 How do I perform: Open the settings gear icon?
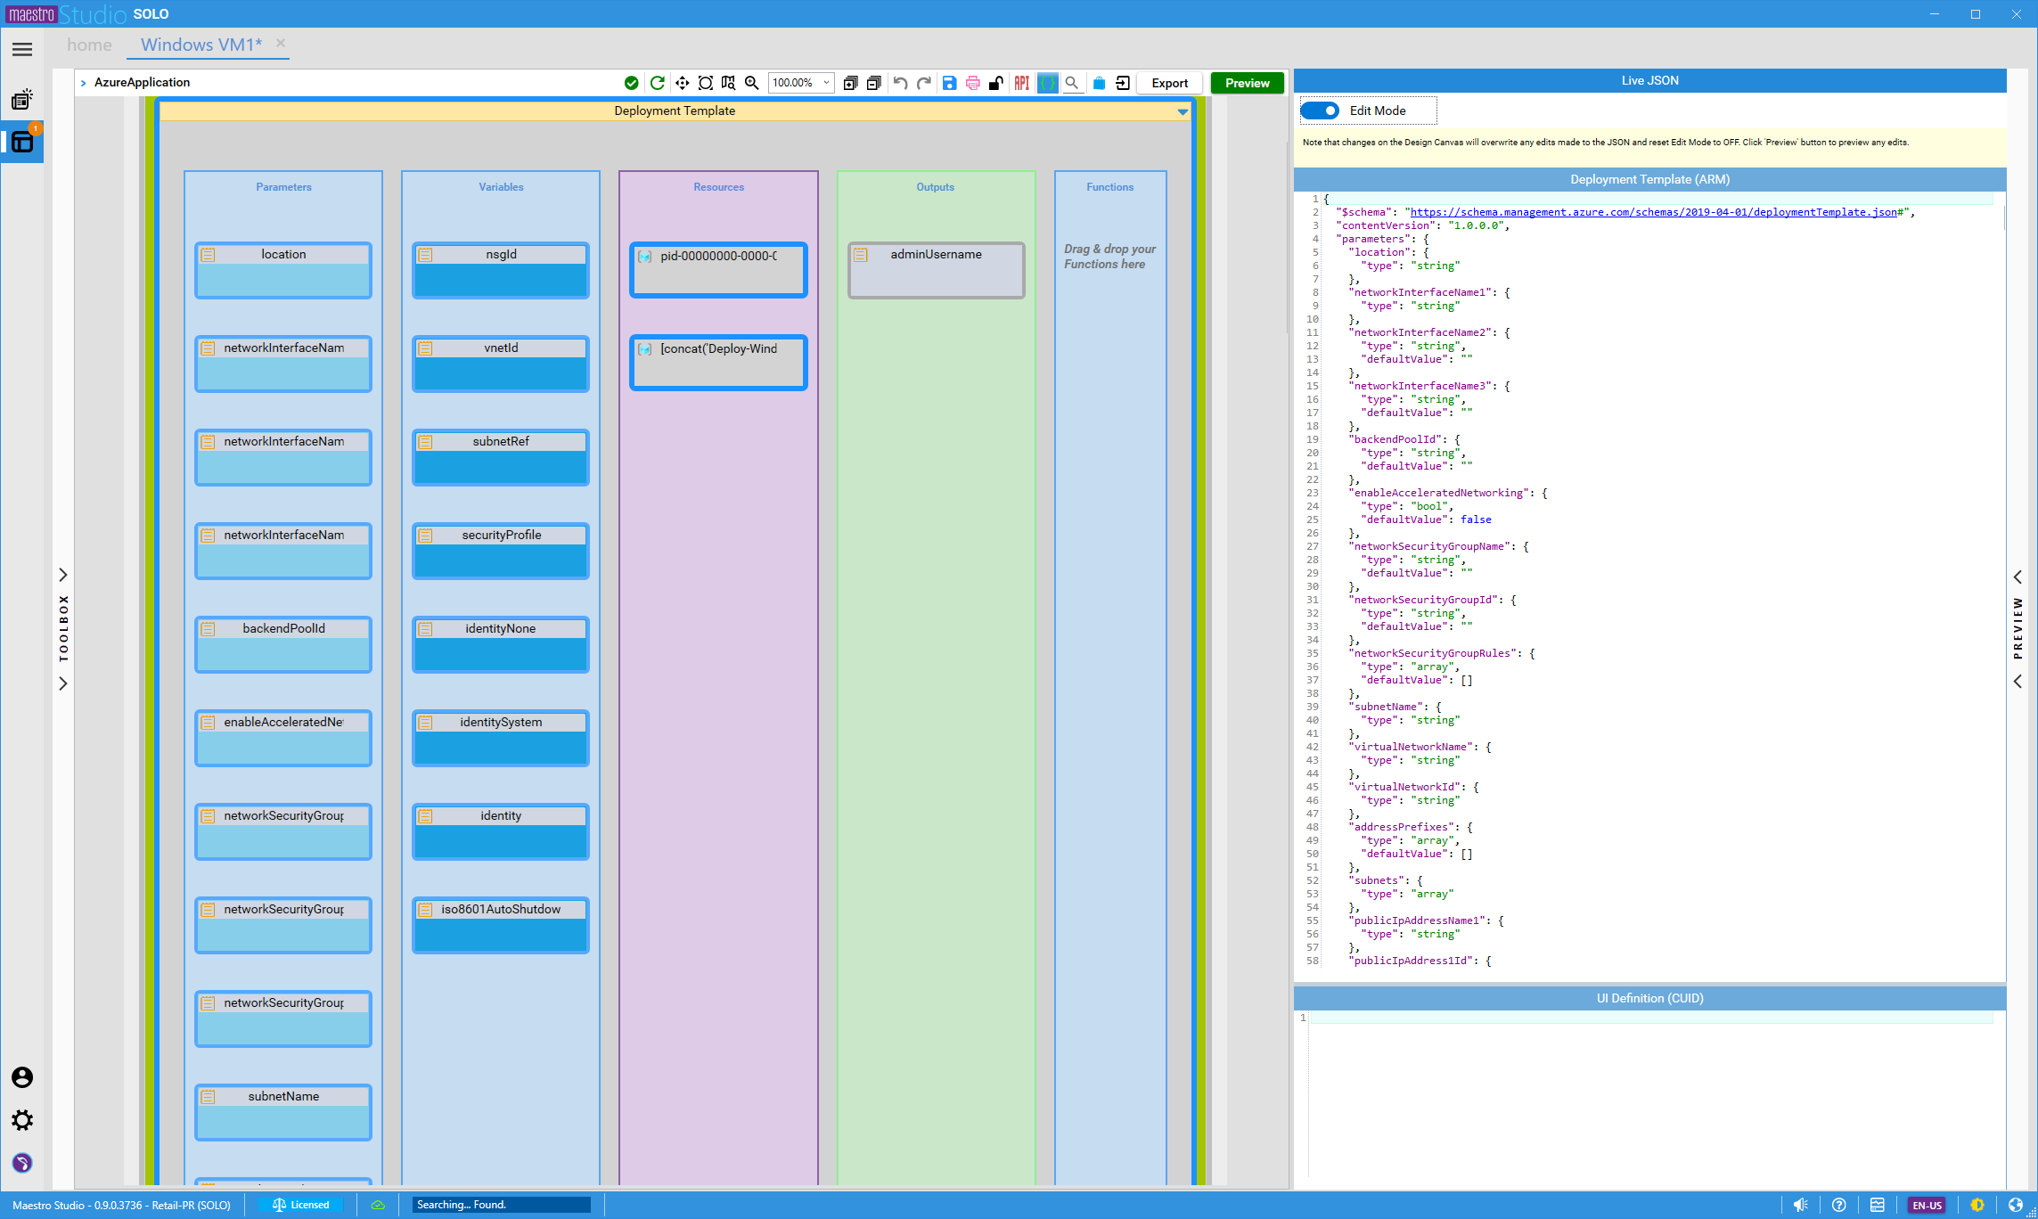click(22, 1120)
